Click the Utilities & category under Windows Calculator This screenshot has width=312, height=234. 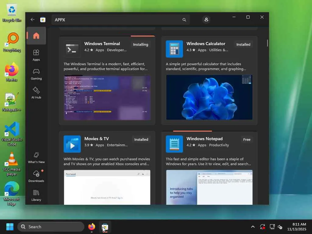[x=218, y=50]
